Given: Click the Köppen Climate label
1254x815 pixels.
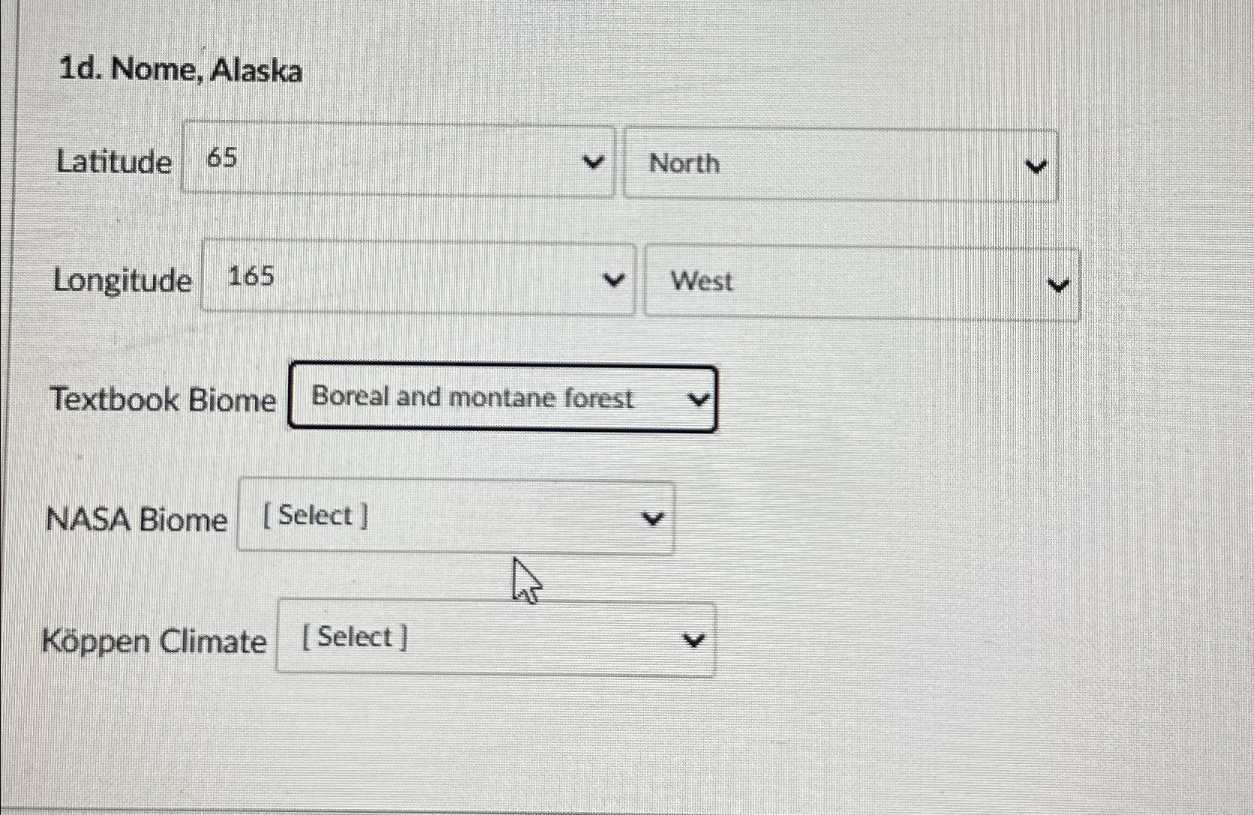Looking at the screenshot, I should point(158,640).
